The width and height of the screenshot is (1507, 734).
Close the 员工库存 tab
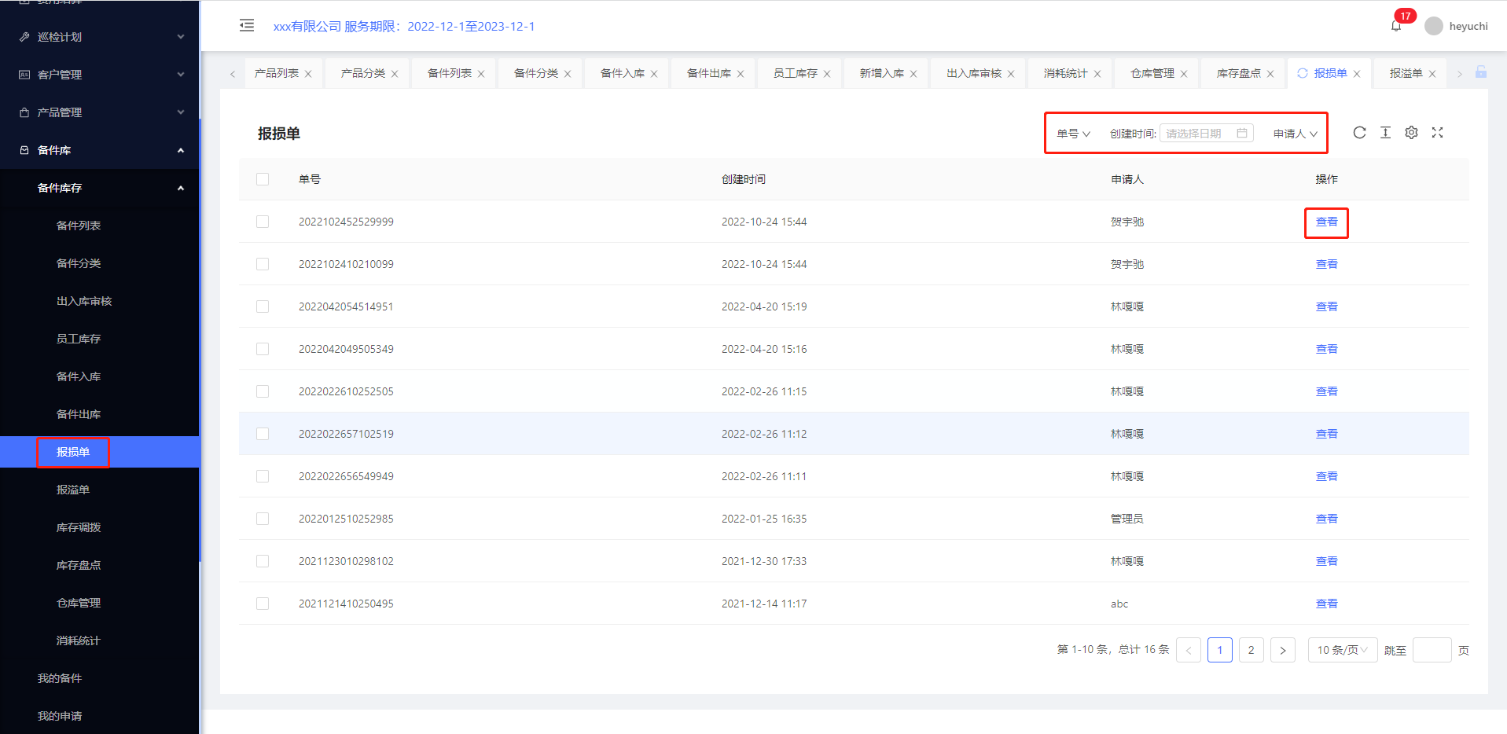827,74
